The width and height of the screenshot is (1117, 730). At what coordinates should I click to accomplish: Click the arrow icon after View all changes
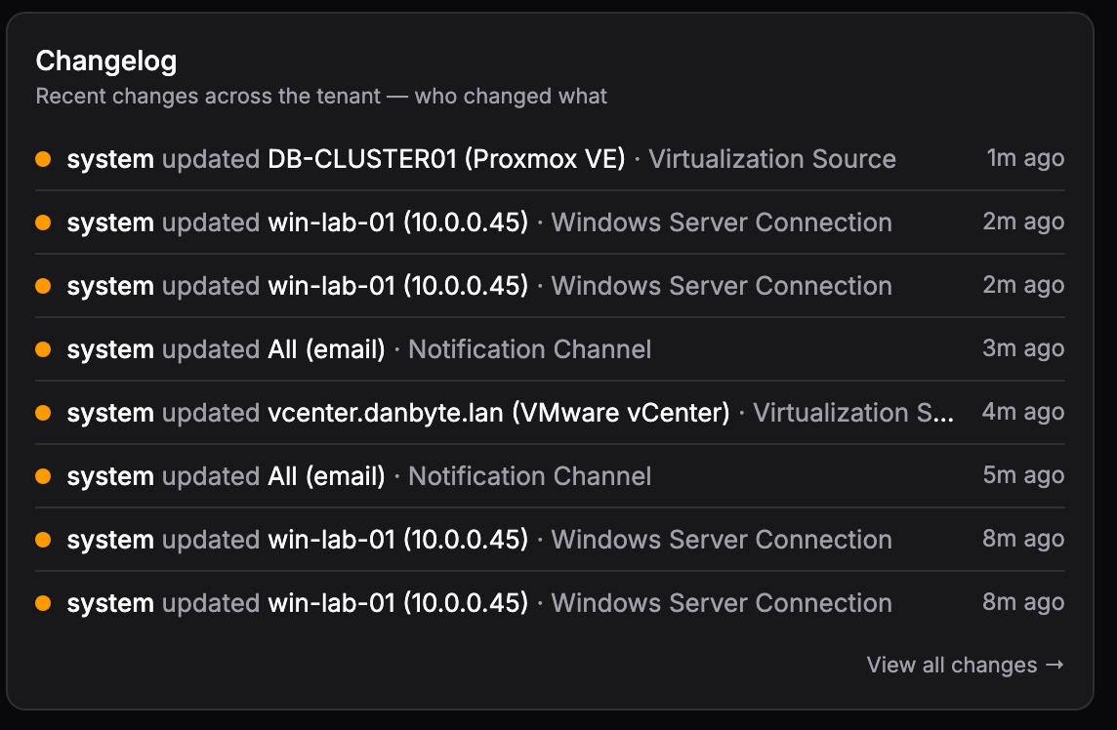point(1055,665)
